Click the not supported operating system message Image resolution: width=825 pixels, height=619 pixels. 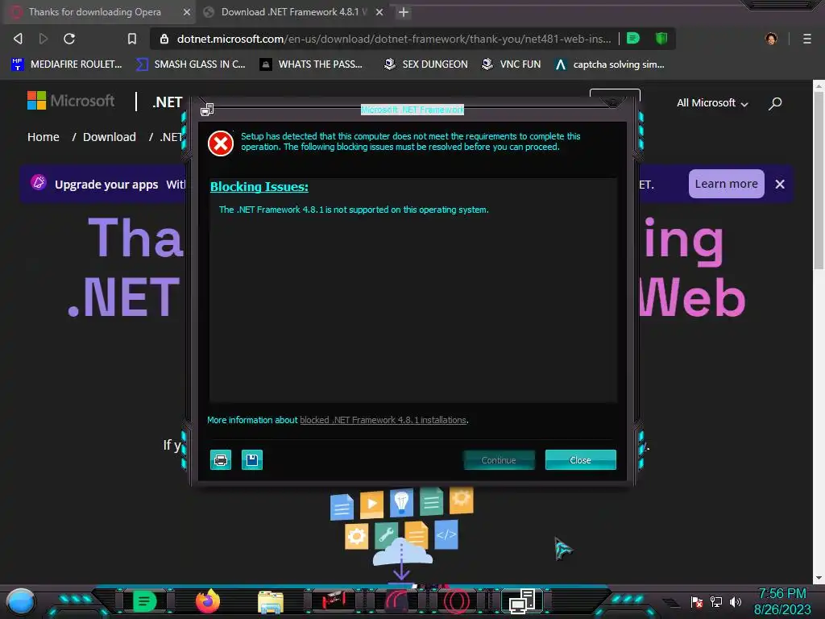tap(354, 210)
